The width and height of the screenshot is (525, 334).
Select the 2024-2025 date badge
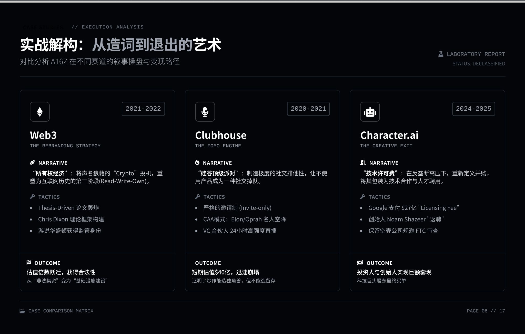pyautogui.click(x=473, y=109)
